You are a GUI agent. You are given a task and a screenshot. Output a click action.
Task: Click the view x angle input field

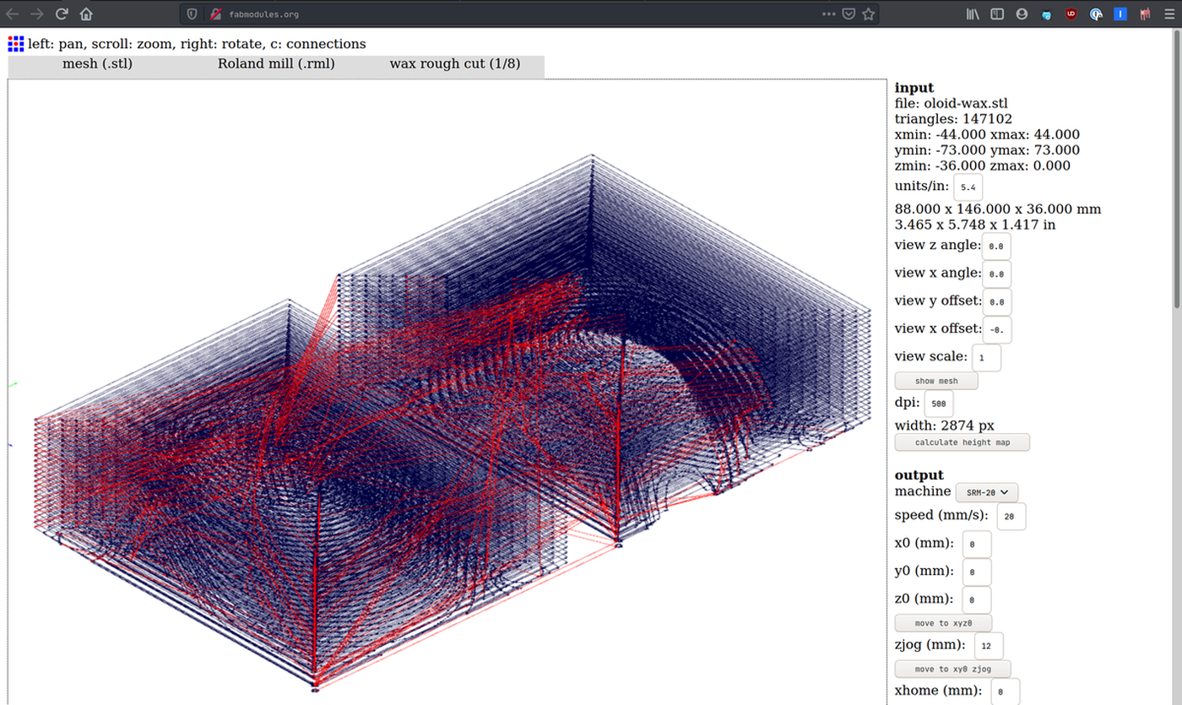point(996,274)
